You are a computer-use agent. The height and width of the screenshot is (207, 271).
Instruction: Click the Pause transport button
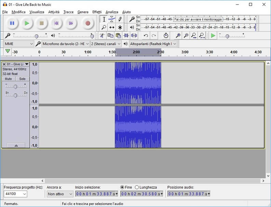(12, 23)
